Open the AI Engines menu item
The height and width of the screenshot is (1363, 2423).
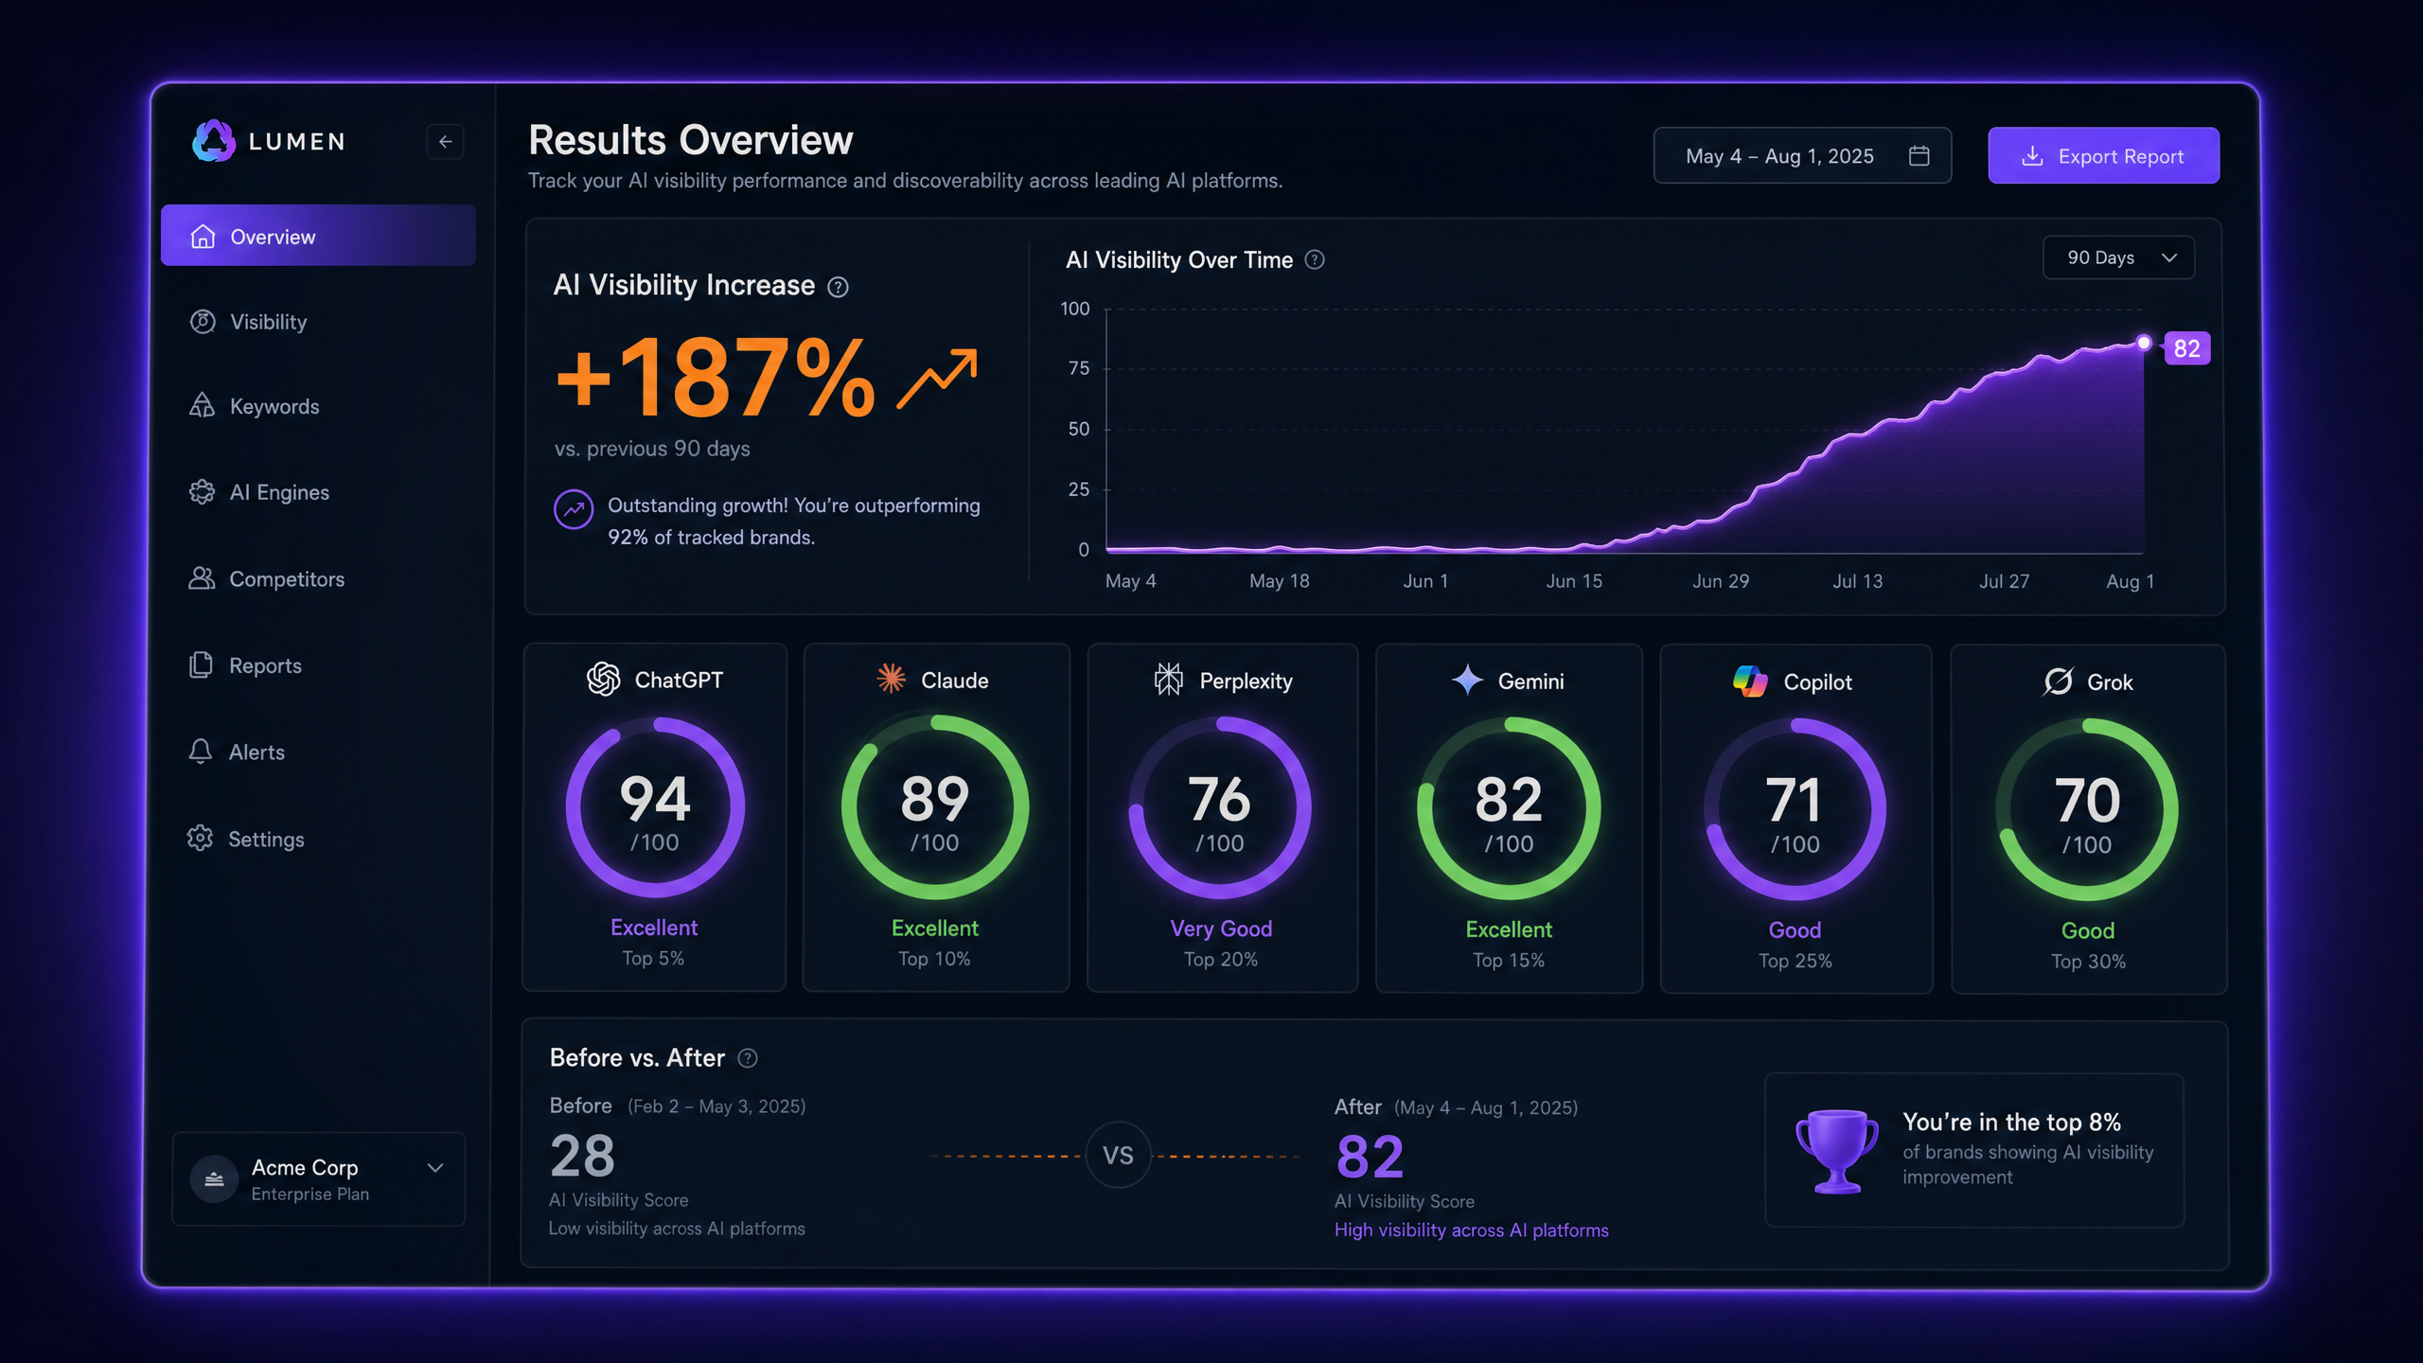coord(318,492)
